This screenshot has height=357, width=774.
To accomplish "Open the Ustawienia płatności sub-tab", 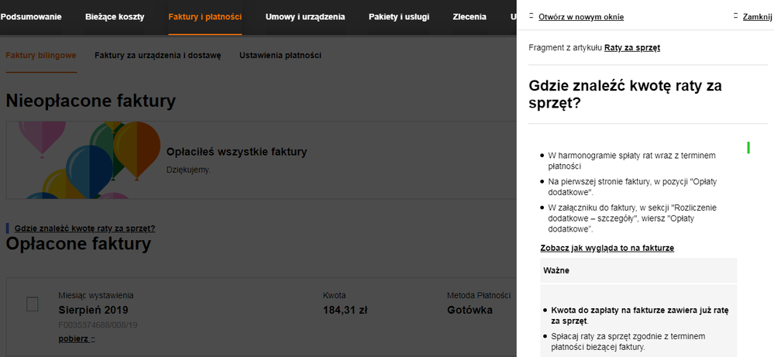I will (x=280, y=56).
